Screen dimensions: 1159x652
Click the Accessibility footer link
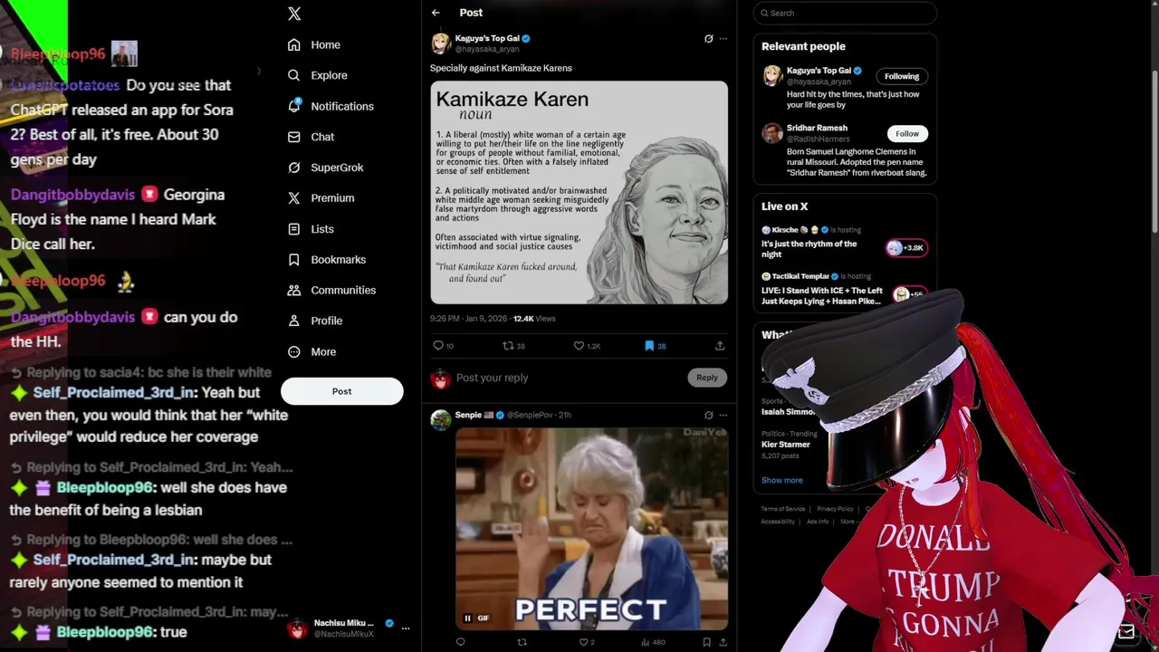[x=778, y=522]
